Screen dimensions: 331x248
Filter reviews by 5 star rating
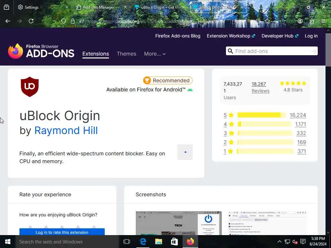click(229, 115)
